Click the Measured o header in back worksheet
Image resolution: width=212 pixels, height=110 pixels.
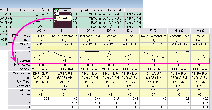tap(116, 10)
